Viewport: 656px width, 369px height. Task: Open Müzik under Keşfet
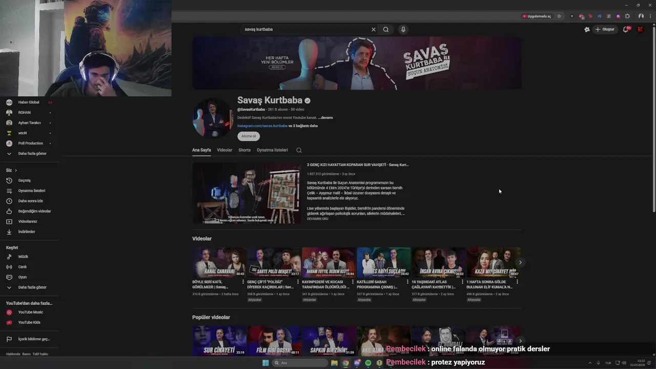(29, 256)
